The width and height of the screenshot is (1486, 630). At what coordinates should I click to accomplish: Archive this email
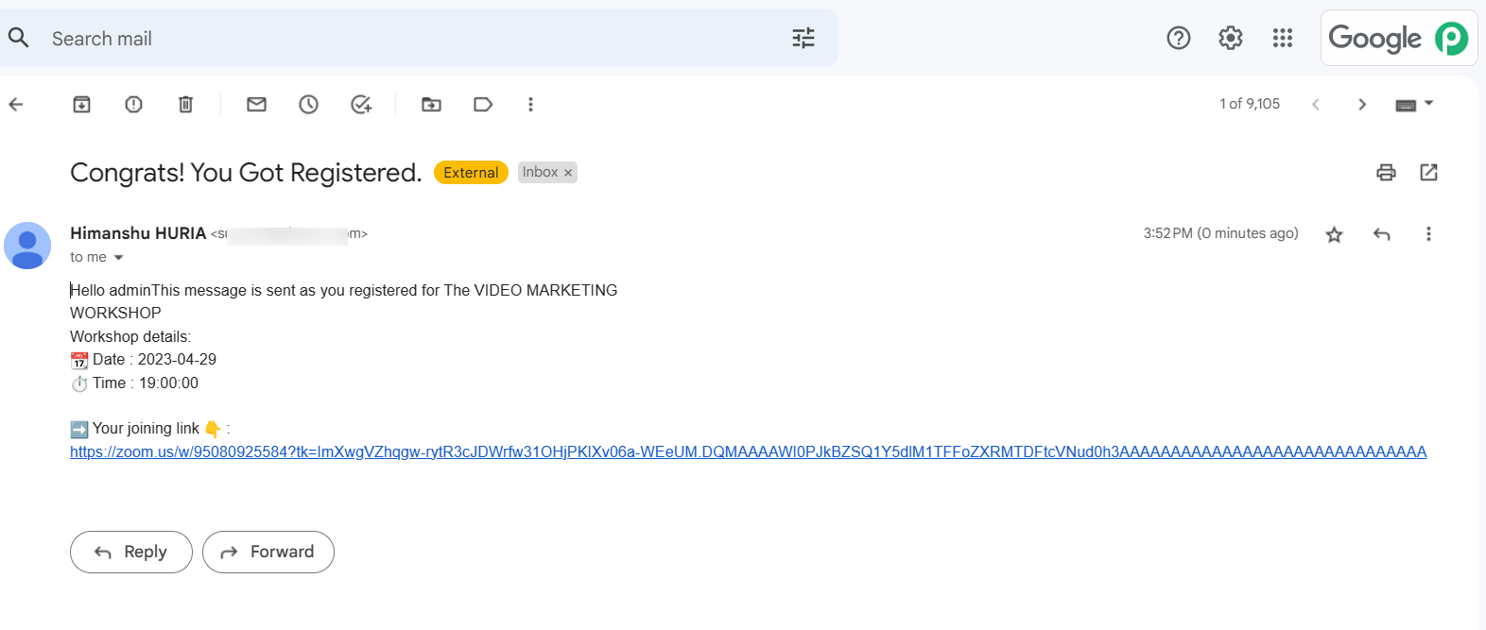tap(82, 104)
